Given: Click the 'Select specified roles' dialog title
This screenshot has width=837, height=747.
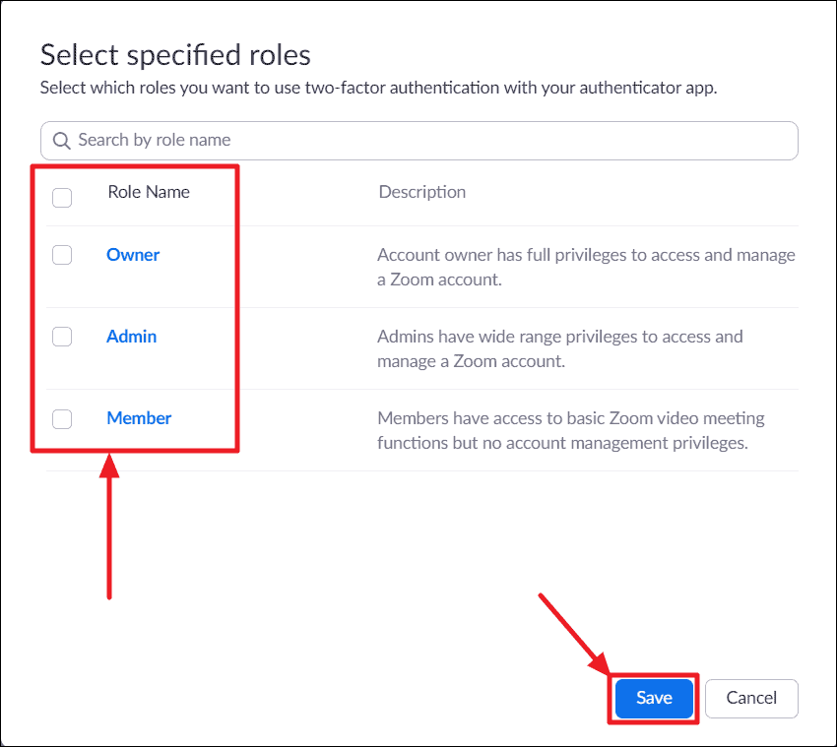Looking at the screenshot, I should pyautogui.click(x=175, y=54).
